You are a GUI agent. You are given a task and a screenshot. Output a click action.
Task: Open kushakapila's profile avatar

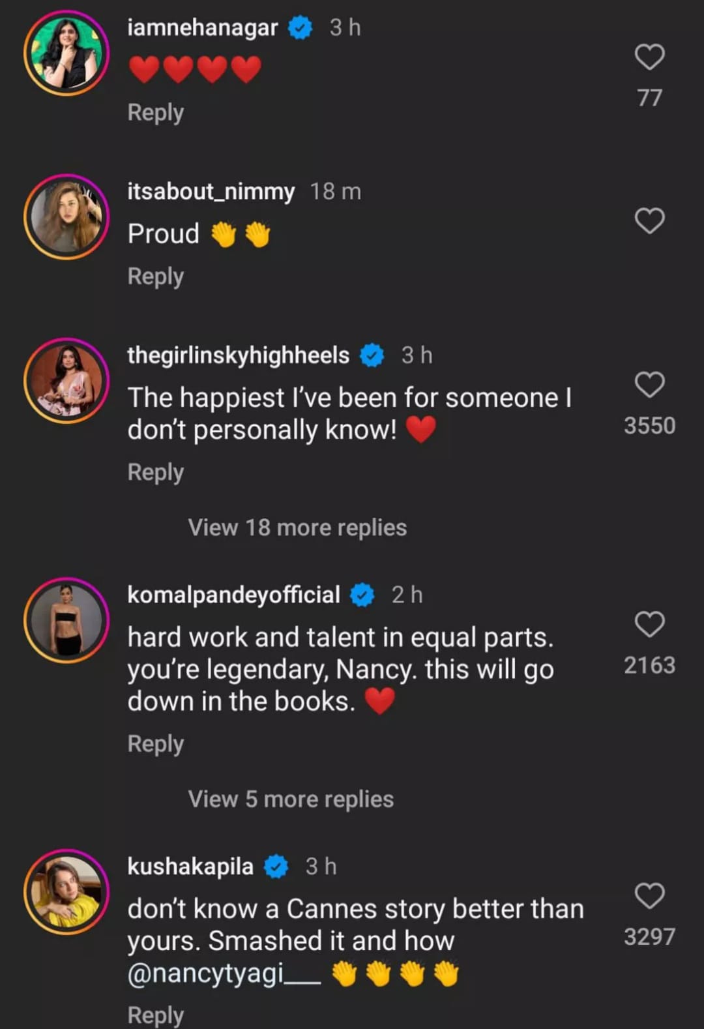[x=66, y=892]
